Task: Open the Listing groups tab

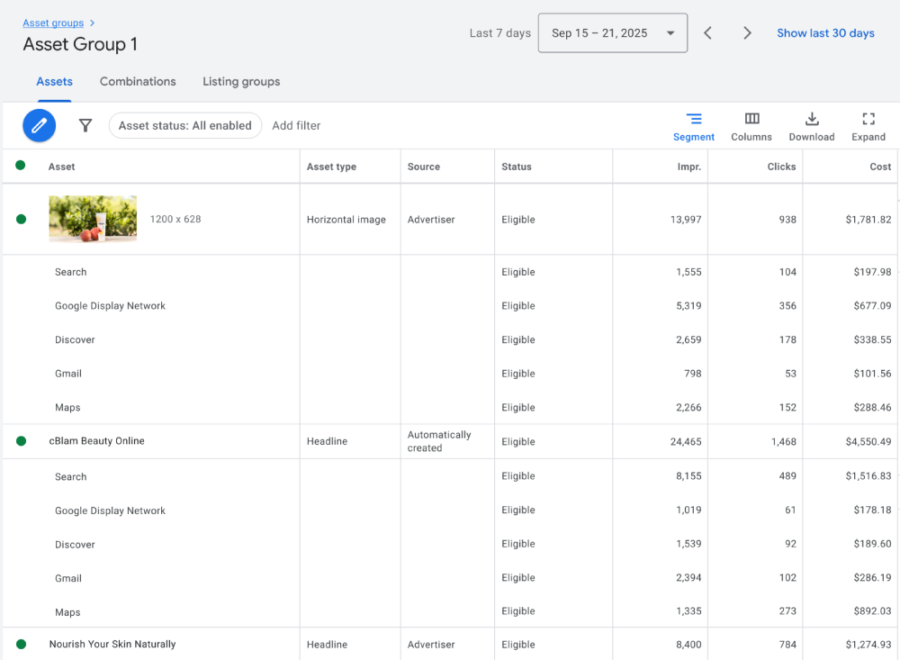Action: coord(241,81)
